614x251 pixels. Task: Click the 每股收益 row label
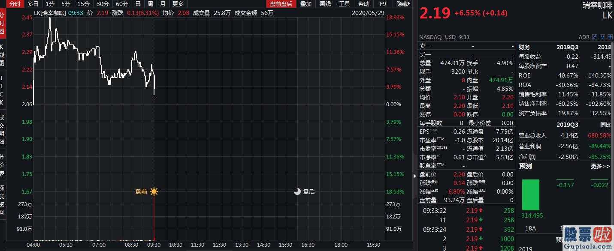[530, 57]
